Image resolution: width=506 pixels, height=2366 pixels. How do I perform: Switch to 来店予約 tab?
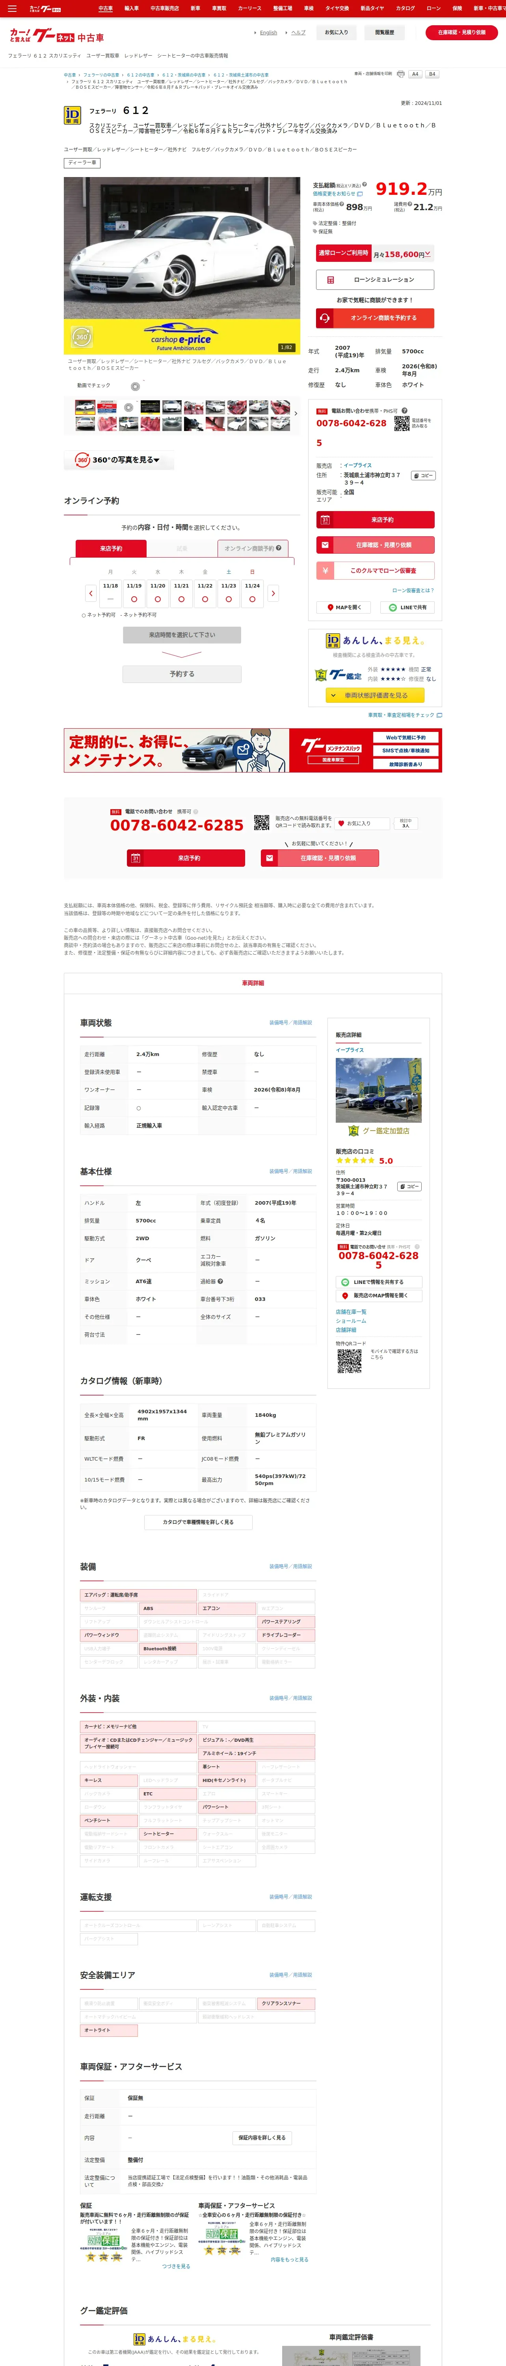[x=111, y=549]
